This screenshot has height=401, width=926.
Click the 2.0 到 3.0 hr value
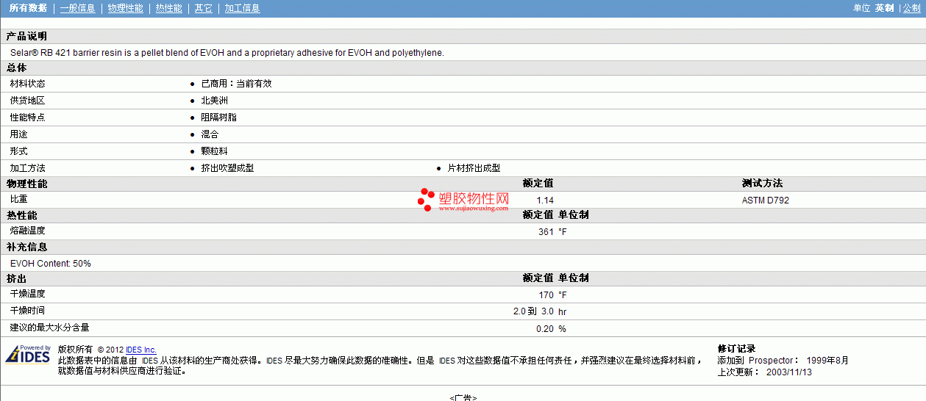click(540, 311)
